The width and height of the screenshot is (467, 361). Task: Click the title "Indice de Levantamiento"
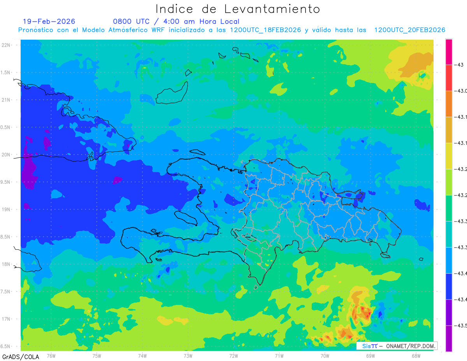point(237,9)
